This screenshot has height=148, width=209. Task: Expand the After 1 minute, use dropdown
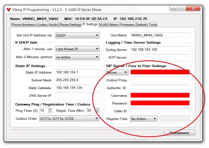[78, 49]
